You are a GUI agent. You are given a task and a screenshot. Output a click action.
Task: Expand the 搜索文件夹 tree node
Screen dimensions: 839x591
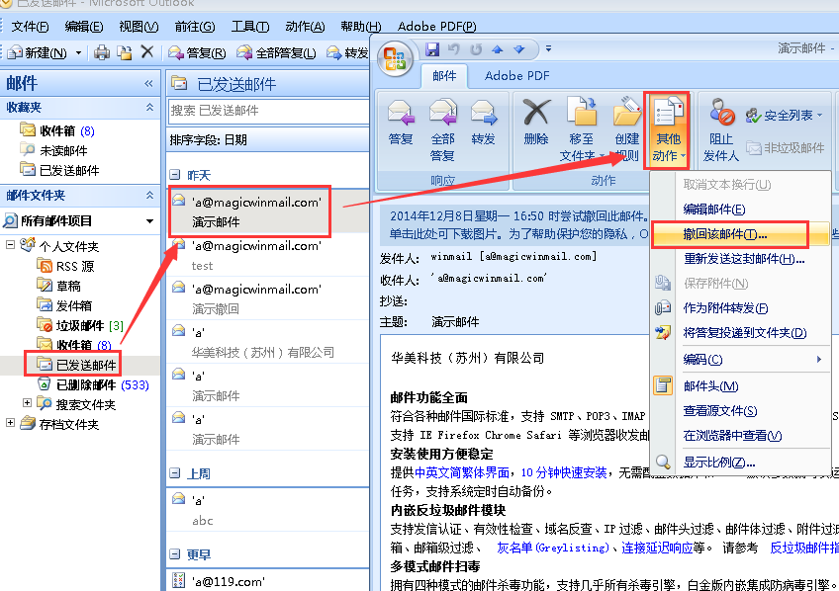27,404
